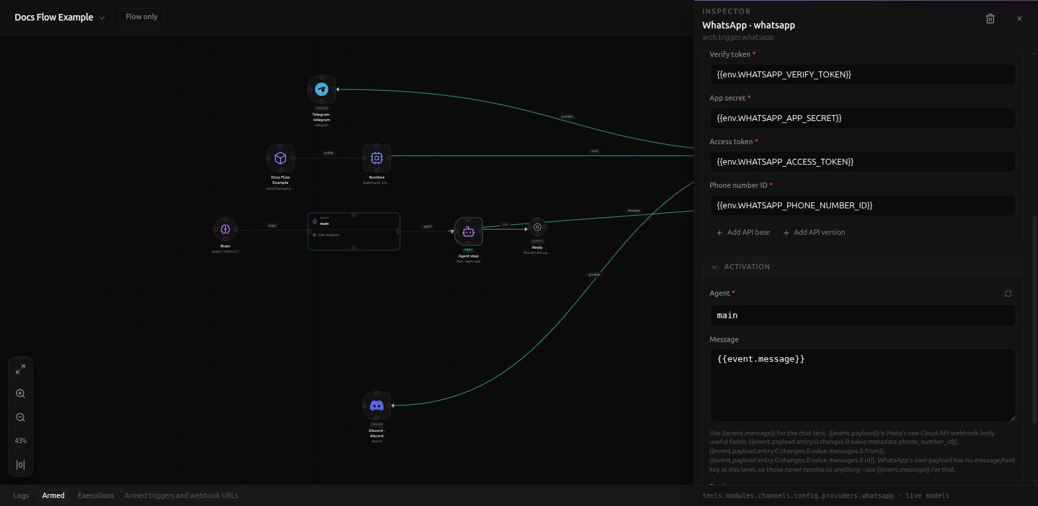Refresh the Agent options list
The height and width of the screenshot is (506, 1038).
[x=1008, y=294]
